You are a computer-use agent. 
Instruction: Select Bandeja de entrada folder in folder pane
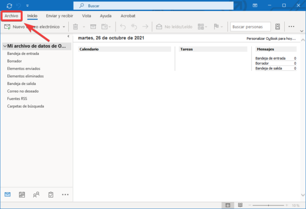23,53
